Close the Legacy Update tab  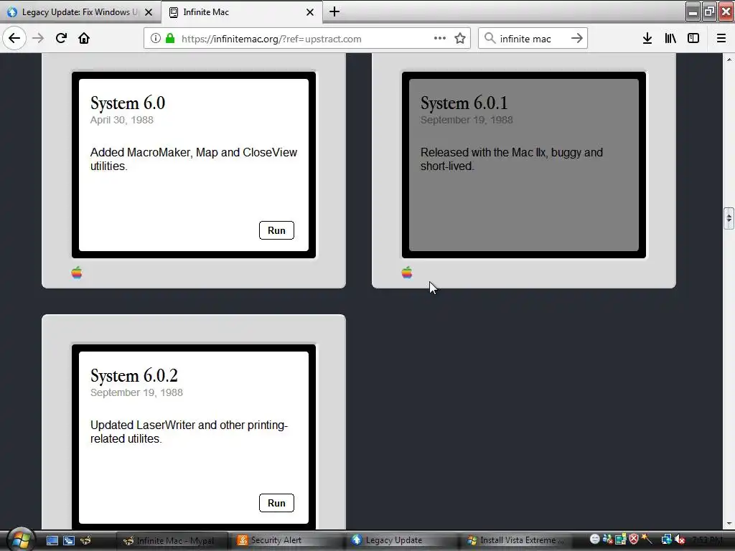[x=149, y=12]
